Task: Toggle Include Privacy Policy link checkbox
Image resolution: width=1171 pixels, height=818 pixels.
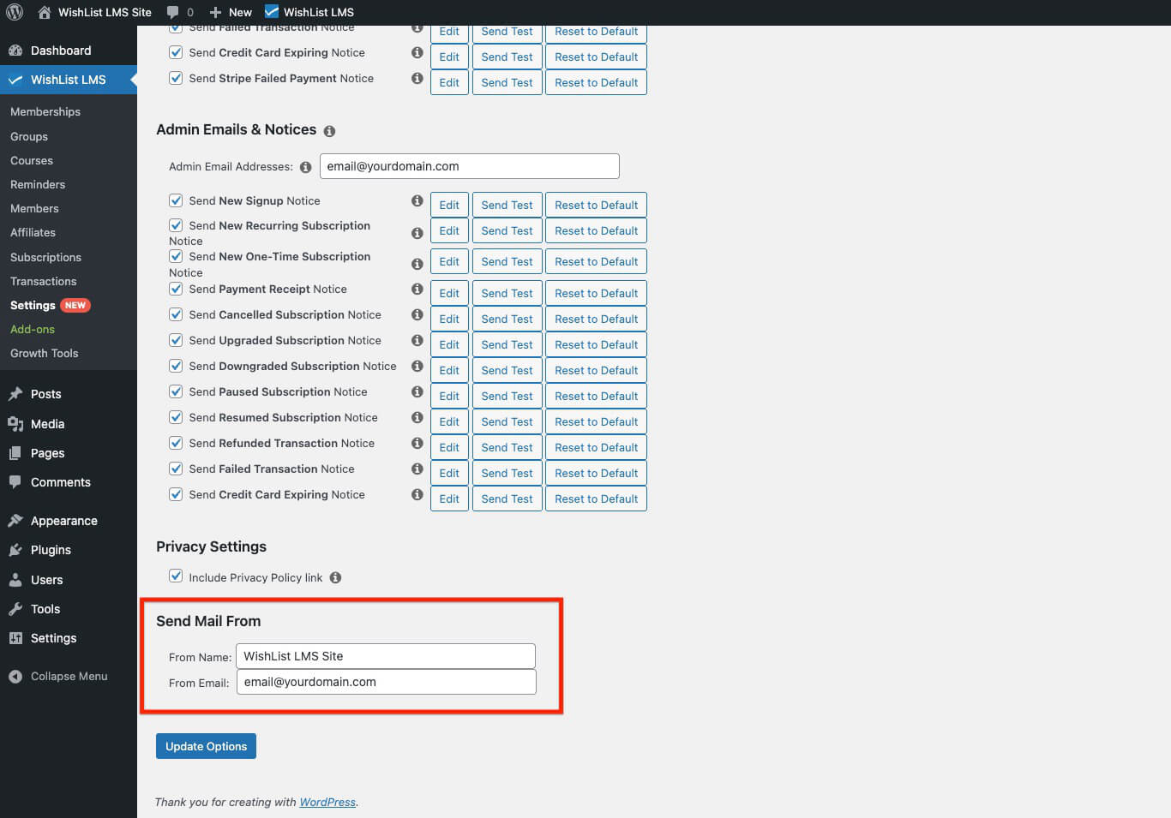Action: 176,576
